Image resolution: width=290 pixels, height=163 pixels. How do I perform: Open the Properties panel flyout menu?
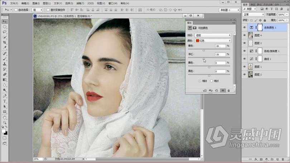[x=233, y=23]
